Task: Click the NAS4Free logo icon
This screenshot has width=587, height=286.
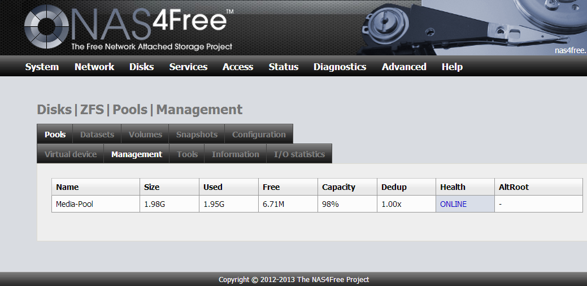Action: click(x=46, y=28)
